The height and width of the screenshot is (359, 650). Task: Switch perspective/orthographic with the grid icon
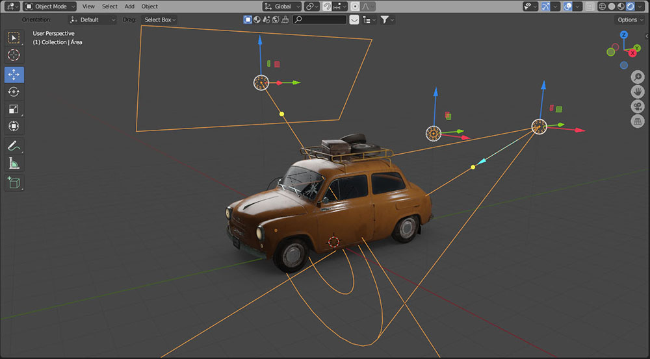[638, 121]
